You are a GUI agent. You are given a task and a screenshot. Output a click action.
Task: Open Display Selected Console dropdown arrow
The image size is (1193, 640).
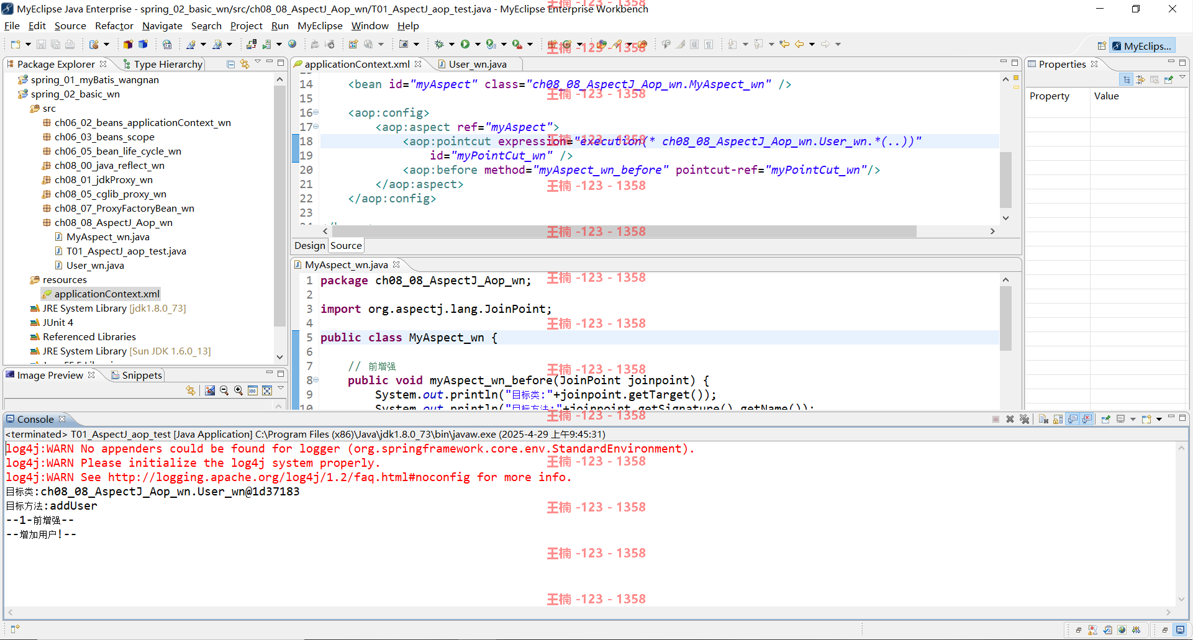(1133, 419)
